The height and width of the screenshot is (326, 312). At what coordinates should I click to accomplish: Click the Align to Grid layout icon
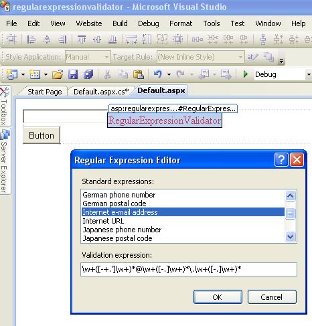pyautogui.click(x=11, y=39)
